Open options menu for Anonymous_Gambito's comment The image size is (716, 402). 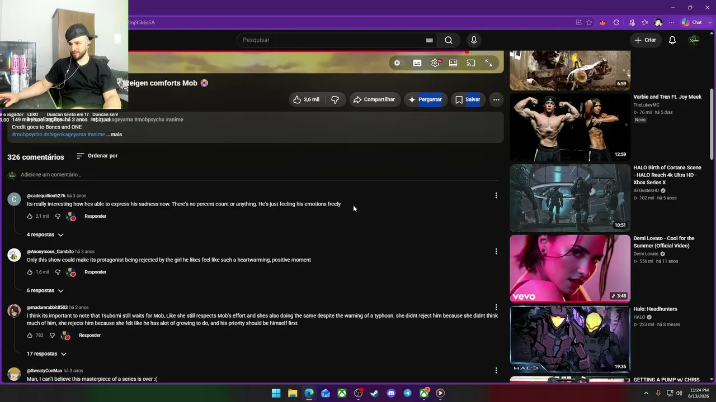coord(496,251)
